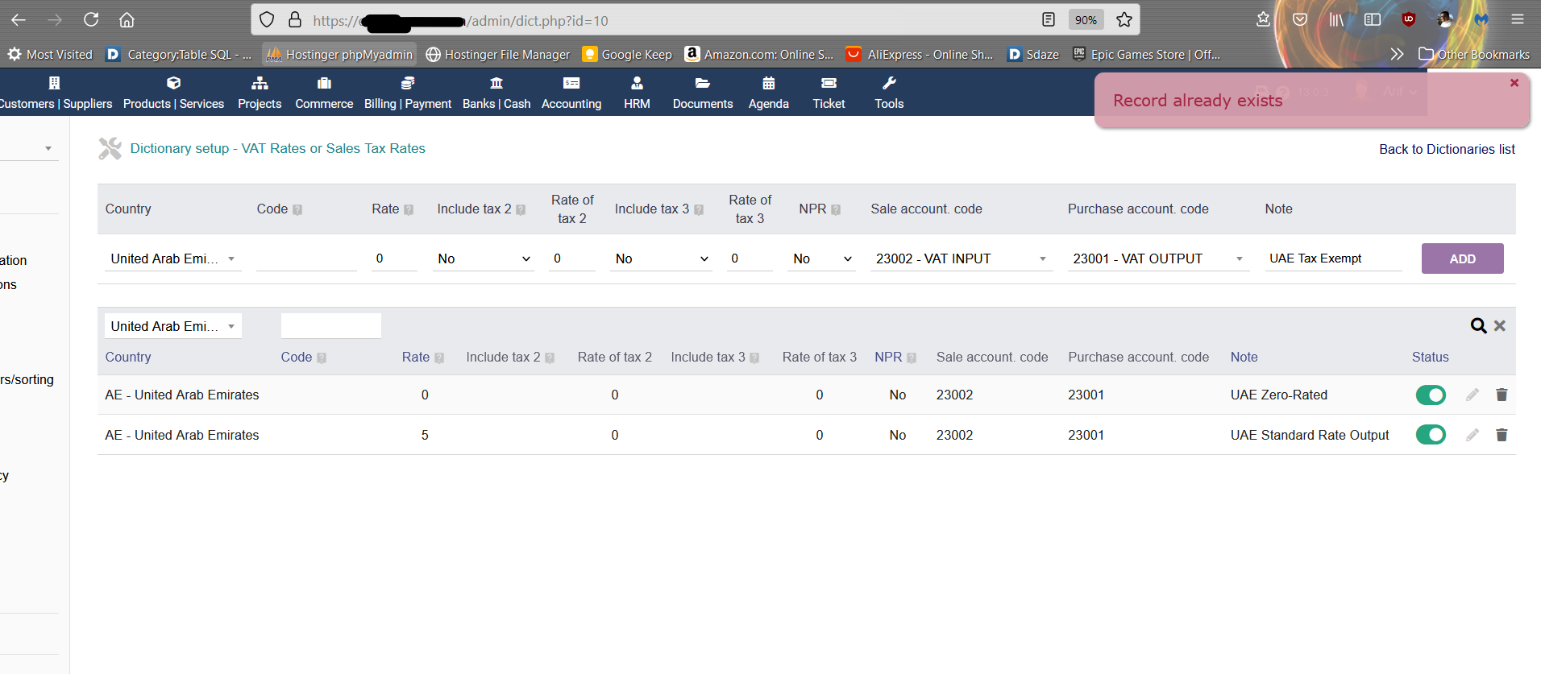Open the Sale account code dropdown

pos(961,258)
